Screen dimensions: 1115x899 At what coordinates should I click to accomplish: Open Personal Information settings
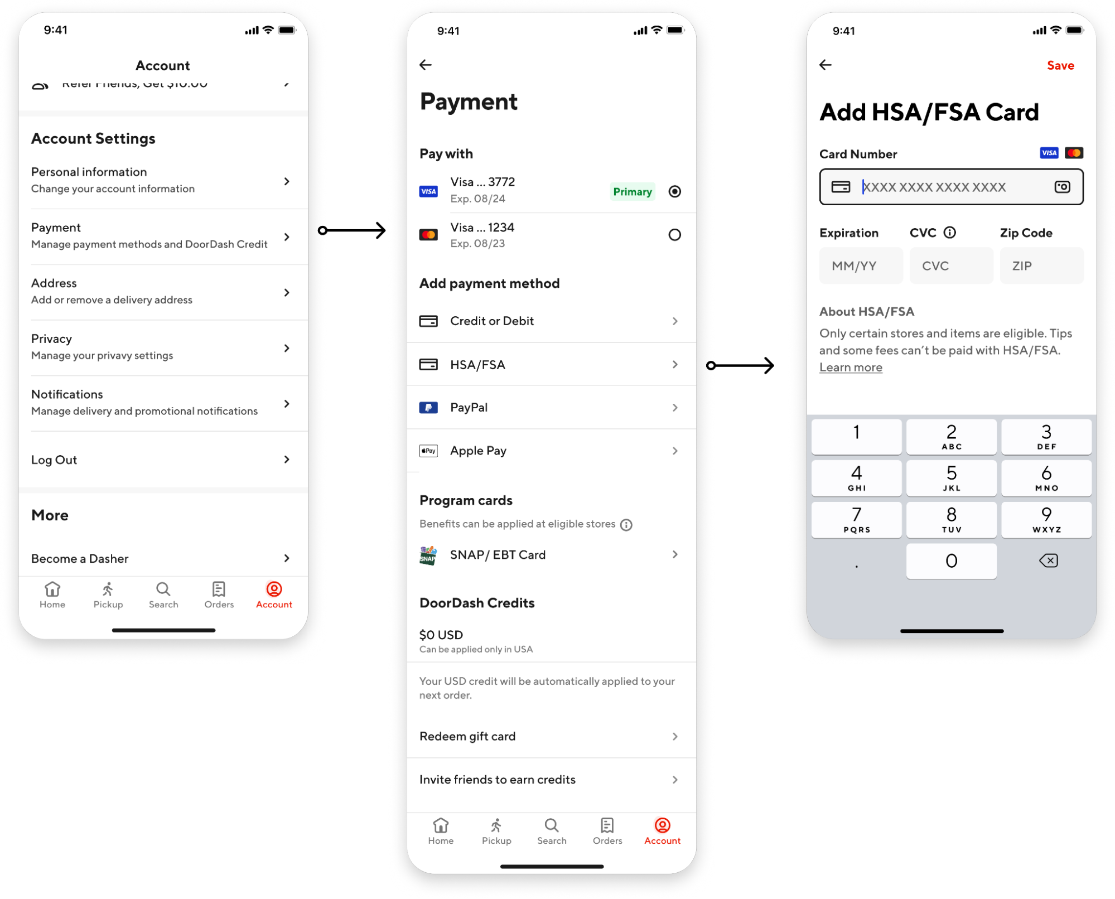[162, 180]
